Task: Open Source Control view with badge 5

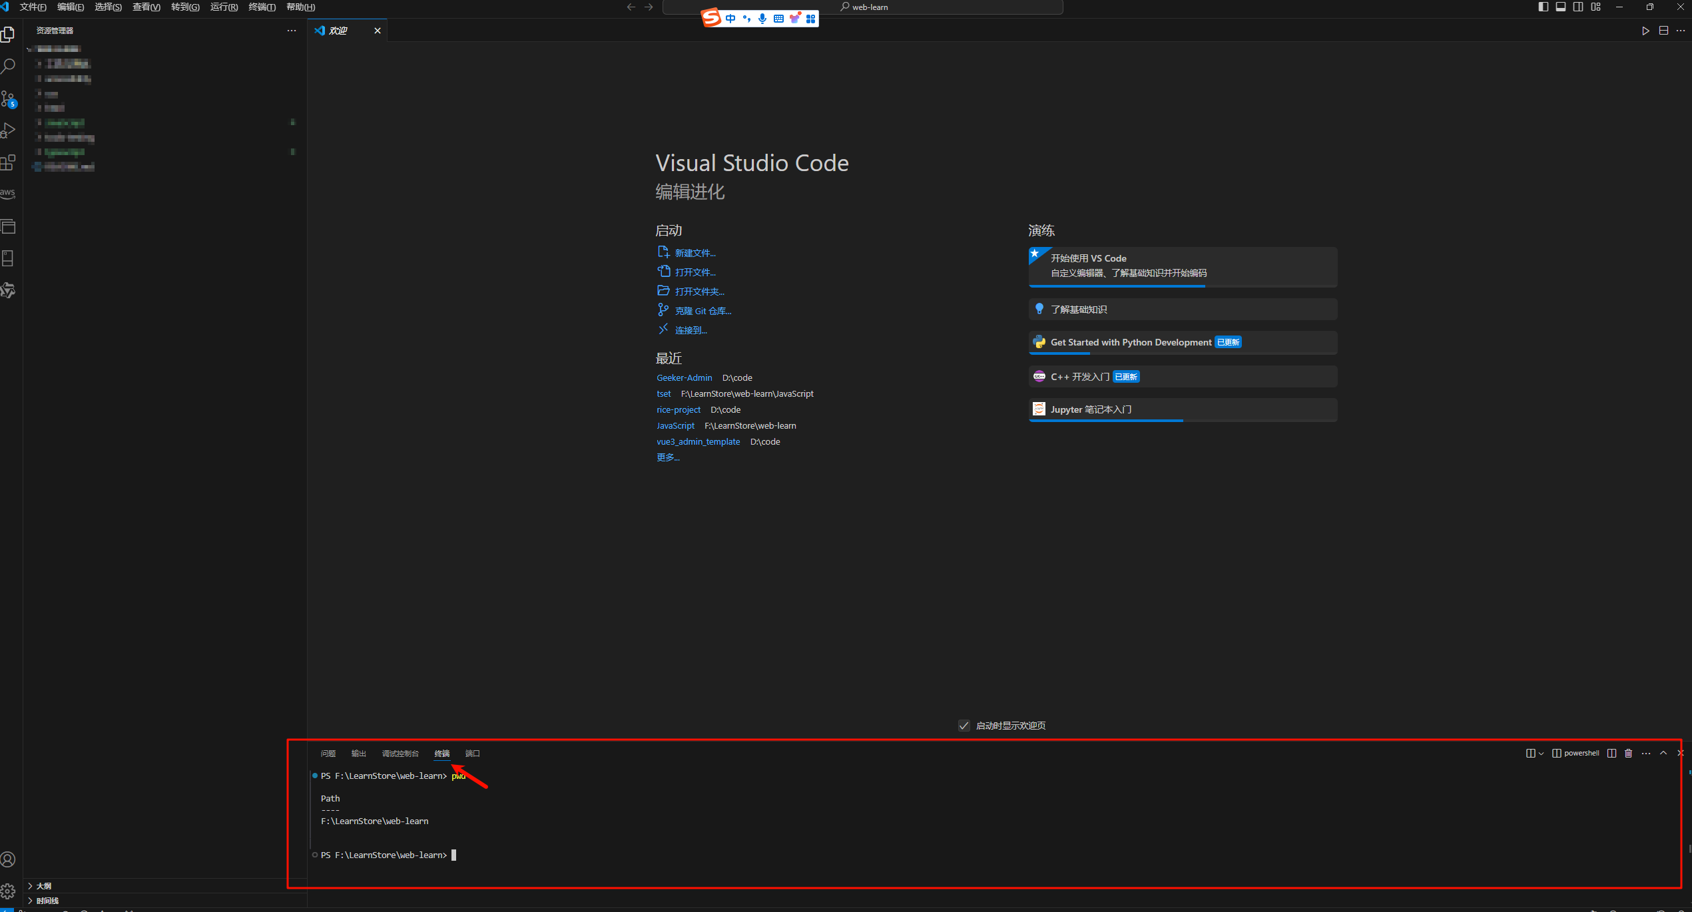Action: pos(8,99)
